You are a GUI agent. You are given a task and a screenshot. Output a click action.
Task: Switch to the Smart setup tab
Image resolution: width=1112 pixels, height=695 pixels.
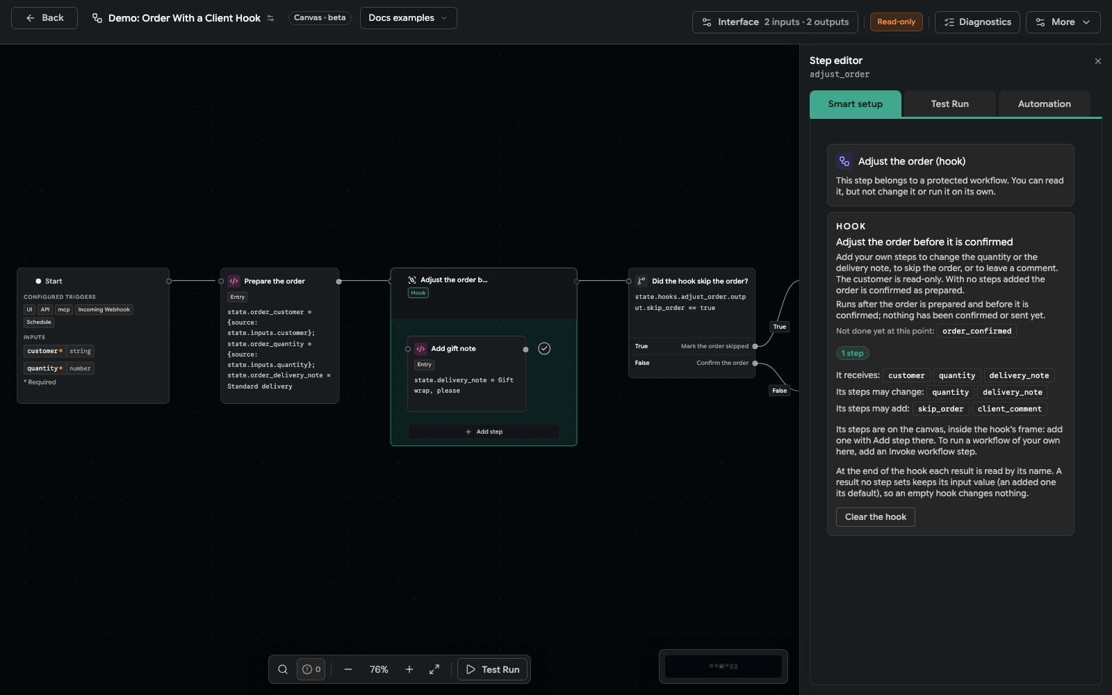pos(855,104)
